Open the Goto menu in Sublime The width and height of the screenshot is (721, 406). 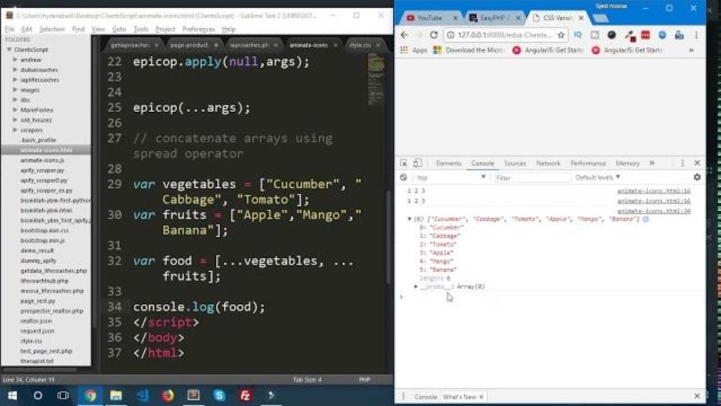[x=119, y=29]
